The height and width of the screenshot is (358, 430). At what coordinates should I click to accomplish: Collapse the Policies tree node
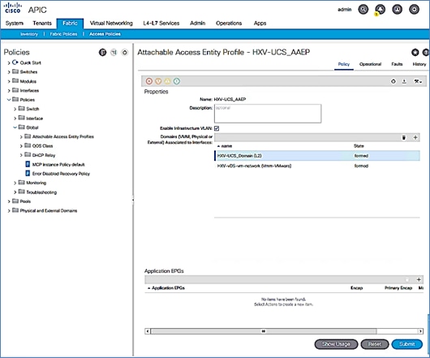coord(9,100)
